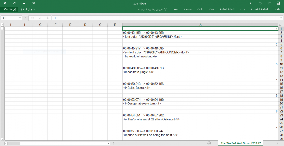Click horizontal scrollbar right arrow

[108, 143]
